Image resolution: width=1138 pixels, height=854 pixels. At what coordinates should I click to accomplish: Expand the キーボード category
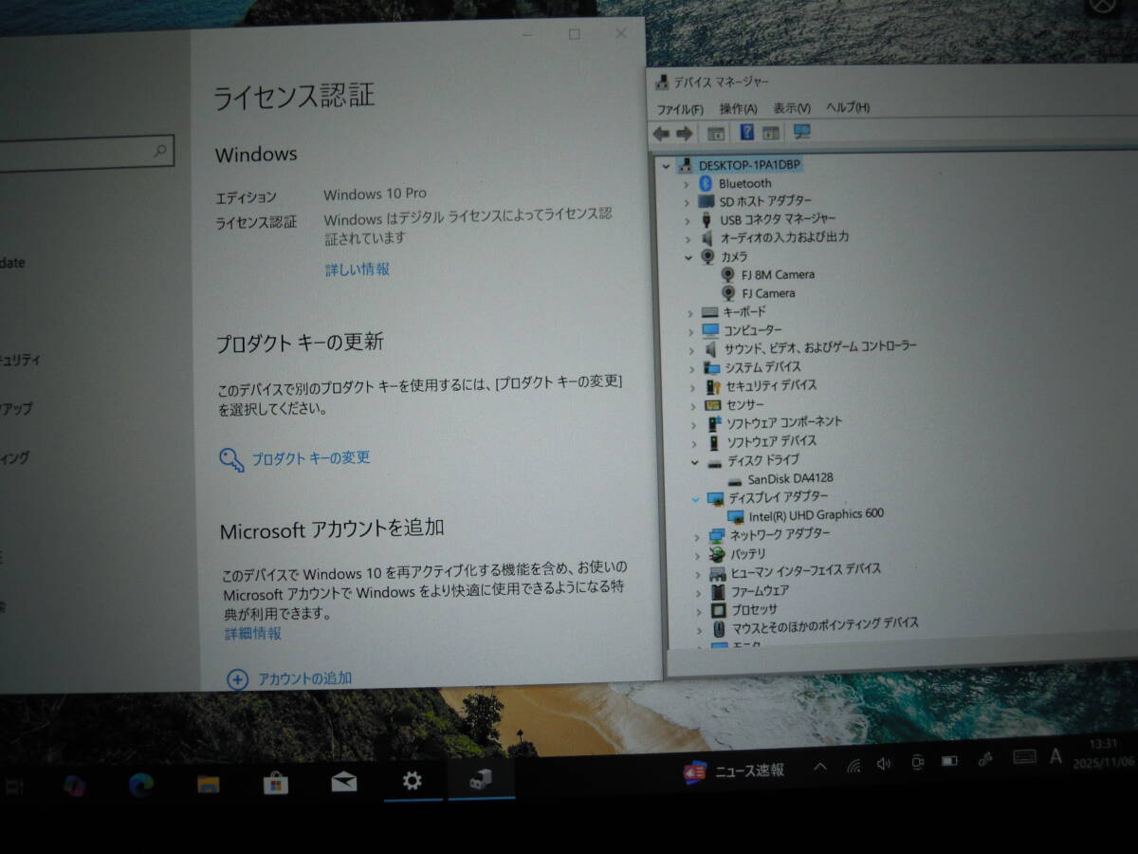click(x=690, y=312)
